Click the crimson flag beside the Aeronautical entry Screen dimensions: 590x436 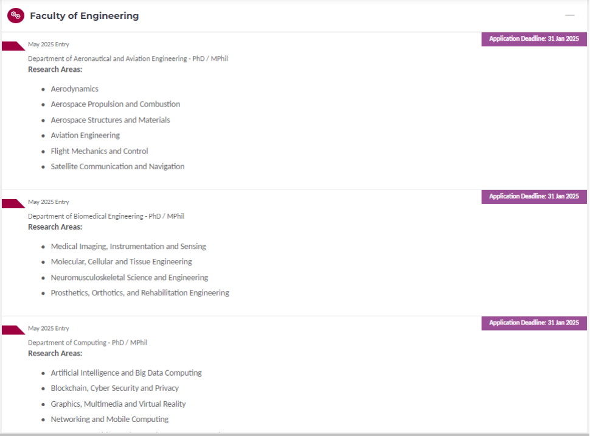click(13, 46)
